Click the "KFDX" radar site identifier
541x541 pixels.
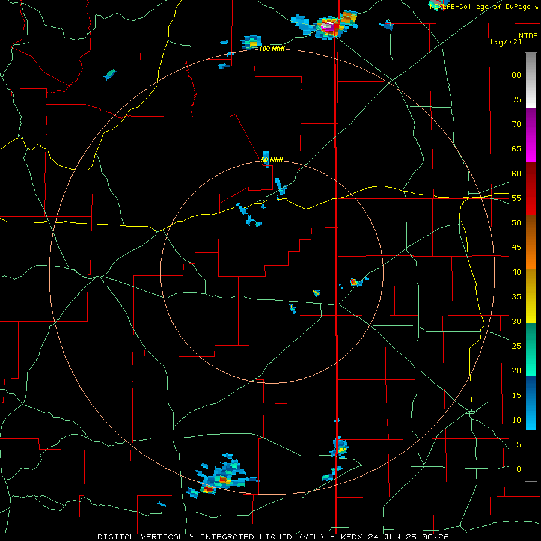click(x=352, y=537)
